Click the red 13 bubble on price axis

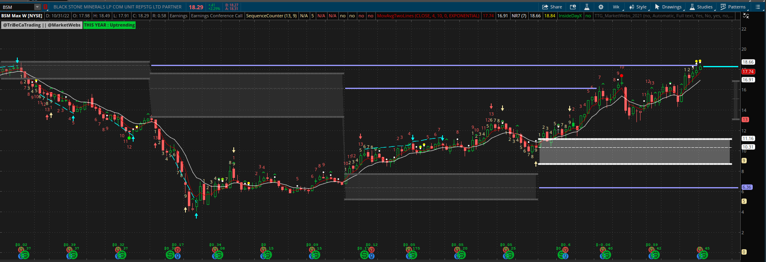pyautogui.click(x=745, y=120)
